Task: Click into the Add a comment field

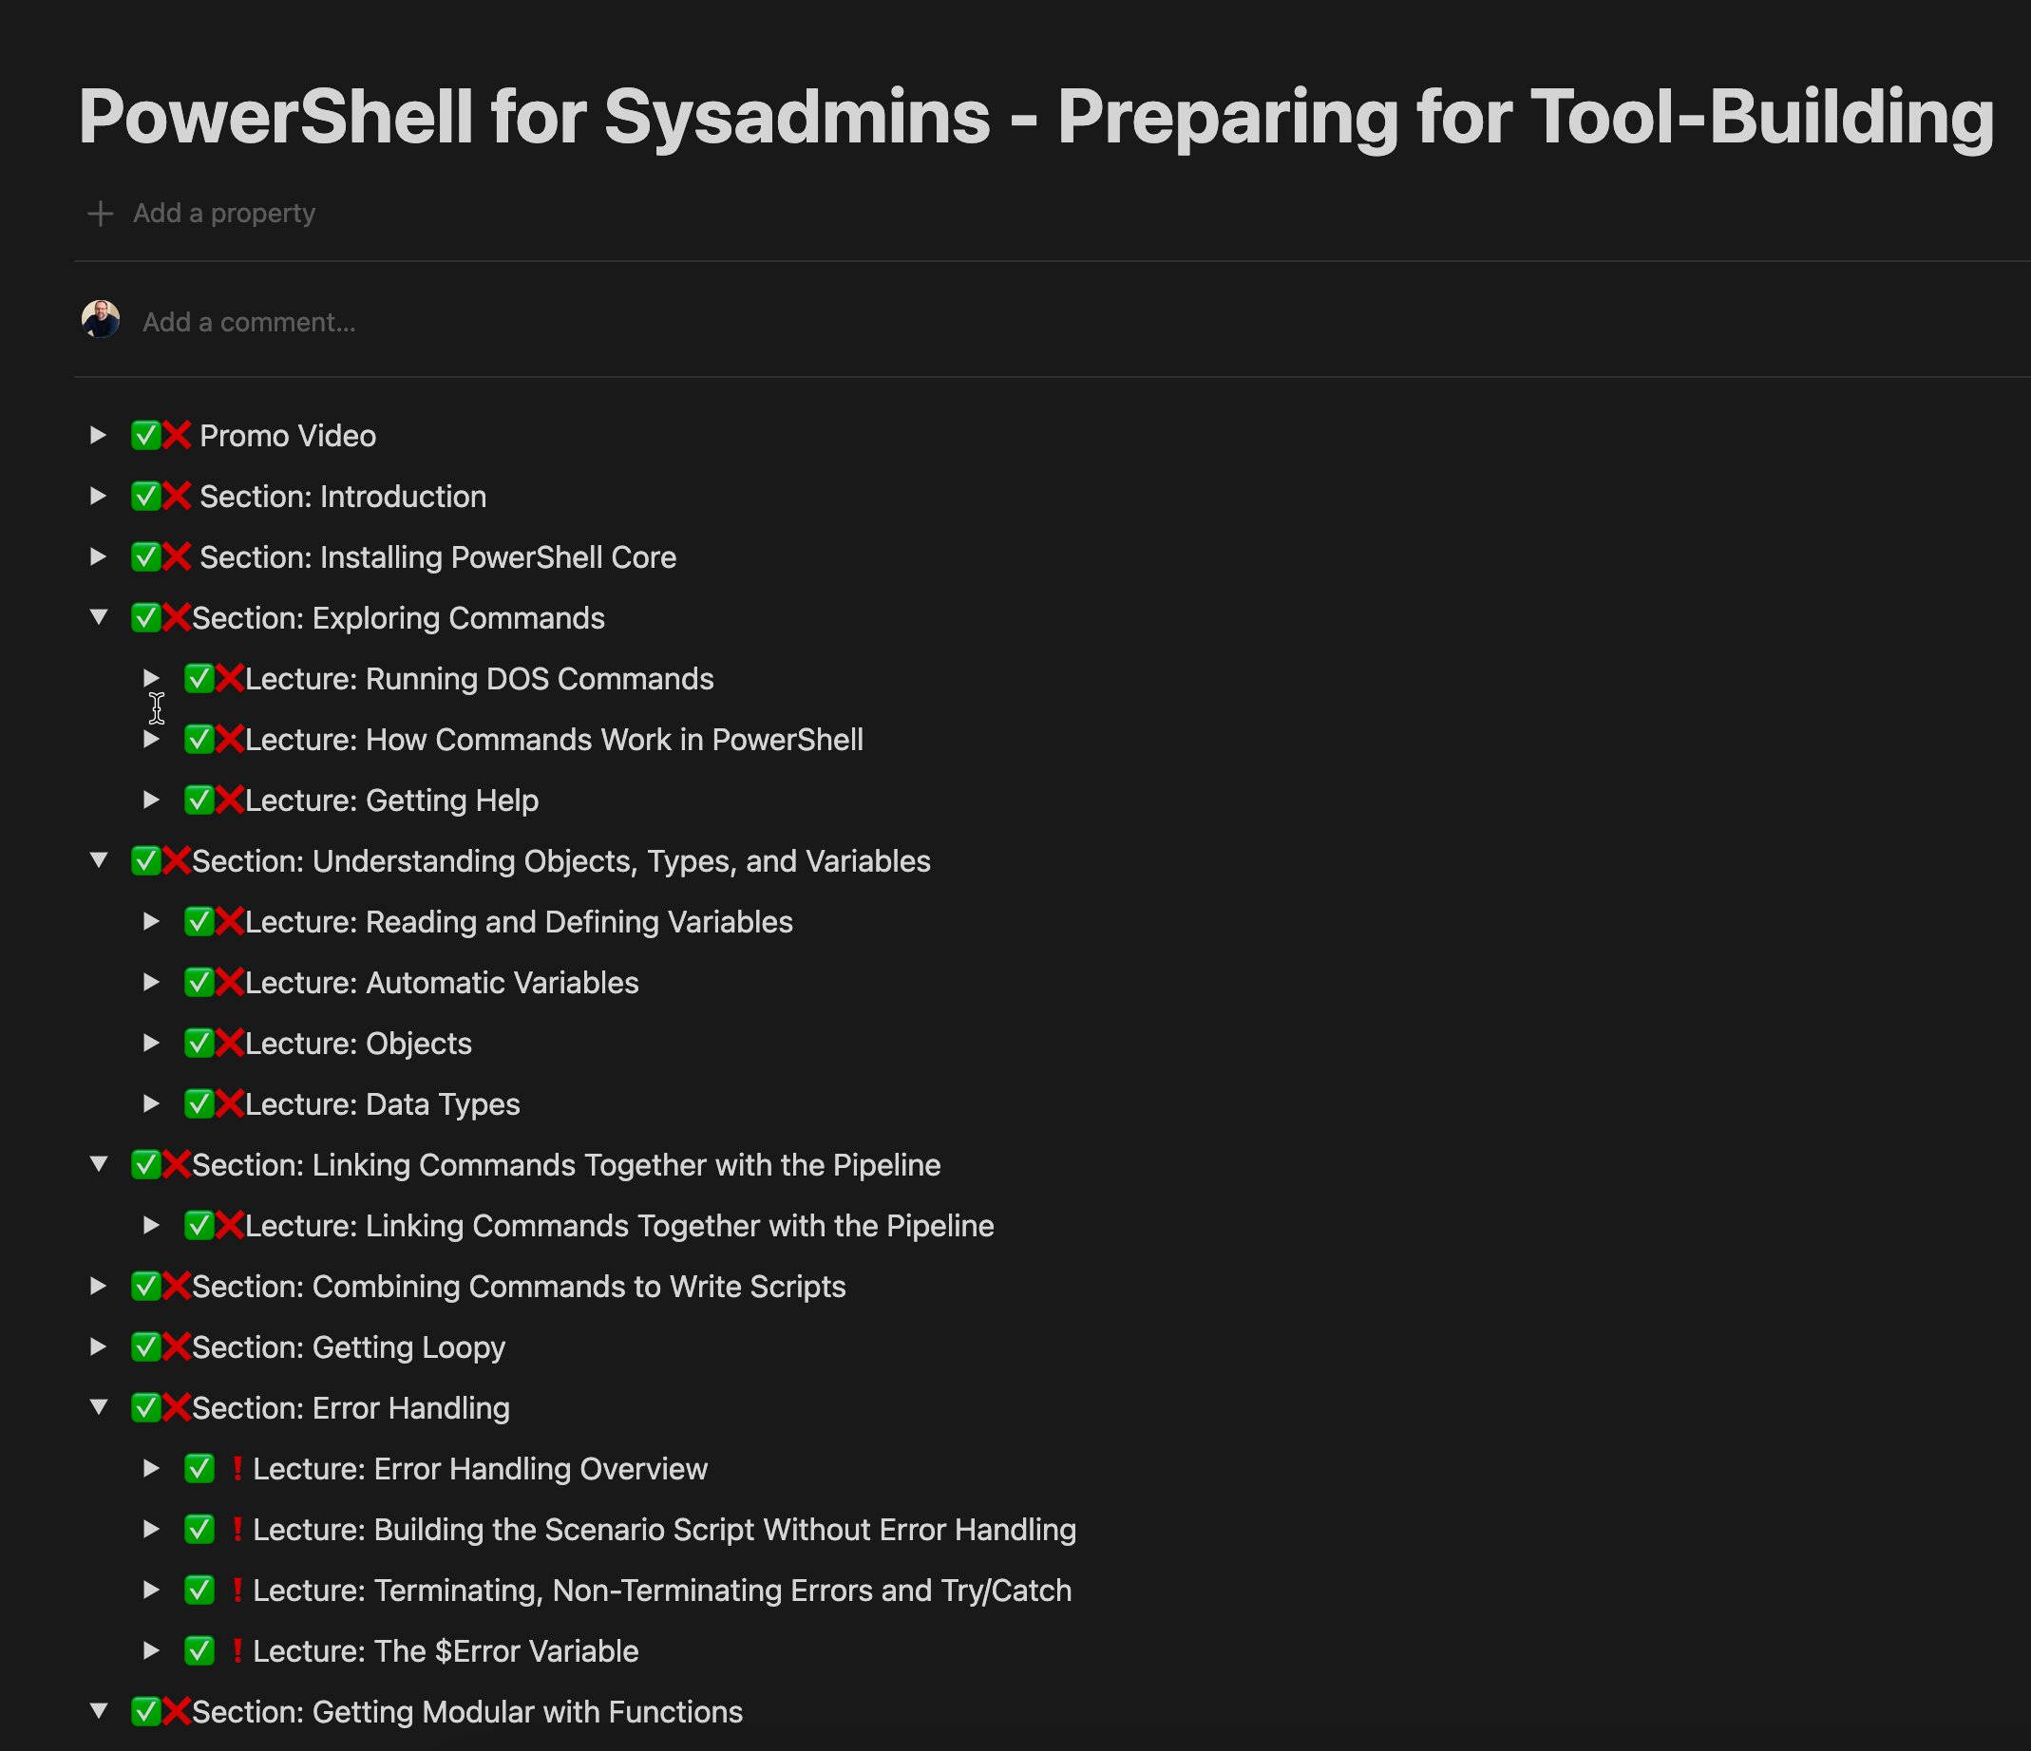Action: point(249,322)
